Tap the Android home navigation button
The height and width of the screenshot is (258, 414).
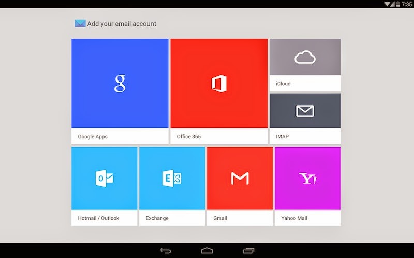[207, 251]
